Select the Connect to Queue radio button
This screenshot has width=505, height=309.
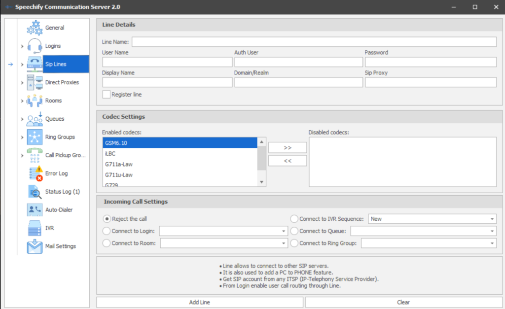pos(294,231)
